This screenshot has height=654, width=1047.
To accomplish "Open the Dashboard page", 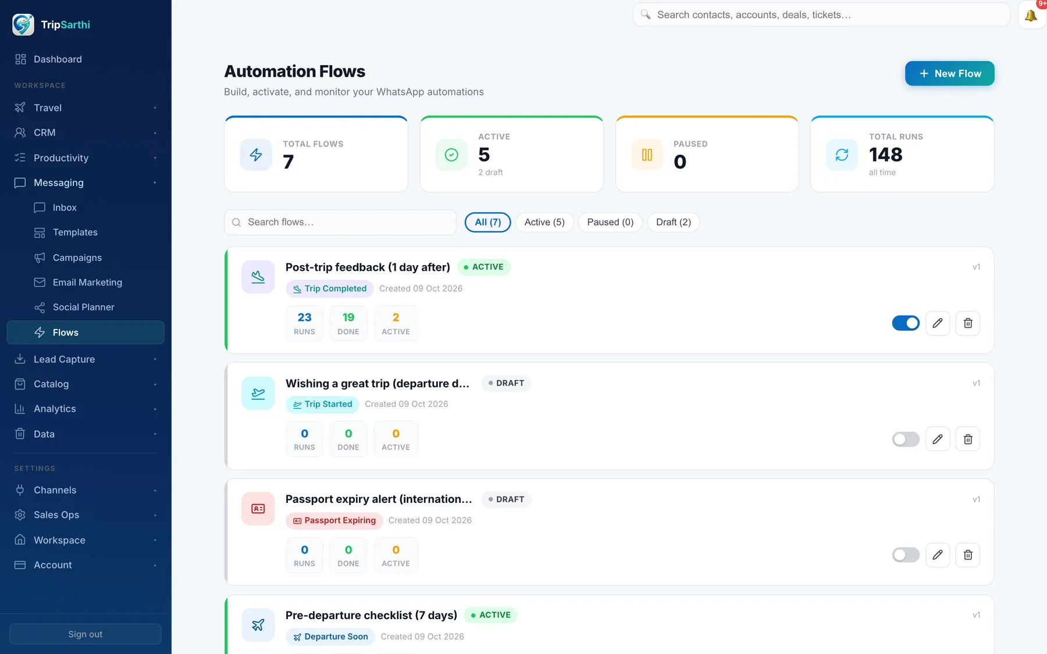I will tap(86, 59).
